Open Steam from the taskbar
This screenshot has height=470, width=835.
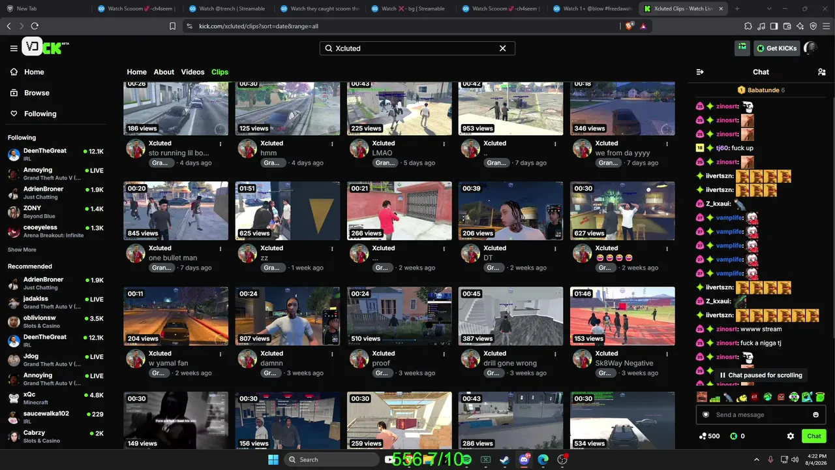click(x=505, y=460)
